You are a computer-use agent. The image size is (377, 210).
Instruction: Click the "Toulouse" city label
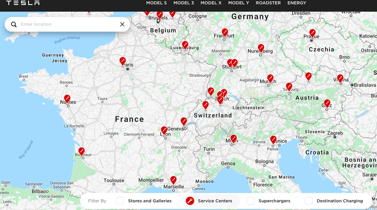pos(114,180)
